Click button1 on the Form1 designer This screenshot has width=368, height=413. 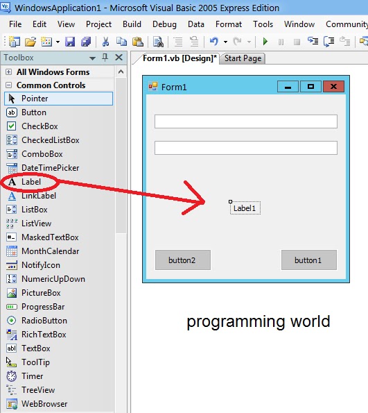coord(309,260)
